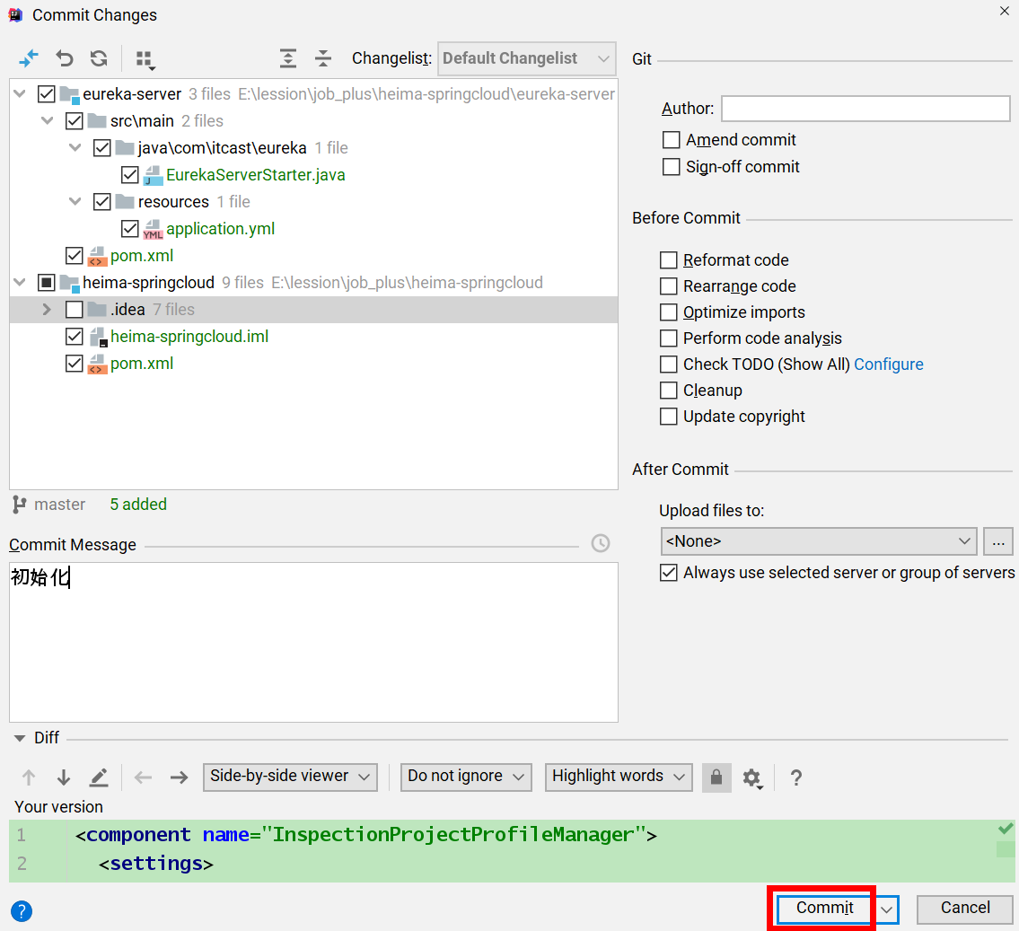Click the application.yml file icon
This screenshot has height=931, width=1019.
[153, 229]
